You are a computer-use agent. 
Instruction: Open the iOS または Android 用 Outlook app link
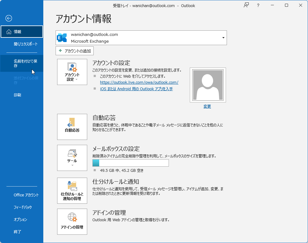[136, 89]
